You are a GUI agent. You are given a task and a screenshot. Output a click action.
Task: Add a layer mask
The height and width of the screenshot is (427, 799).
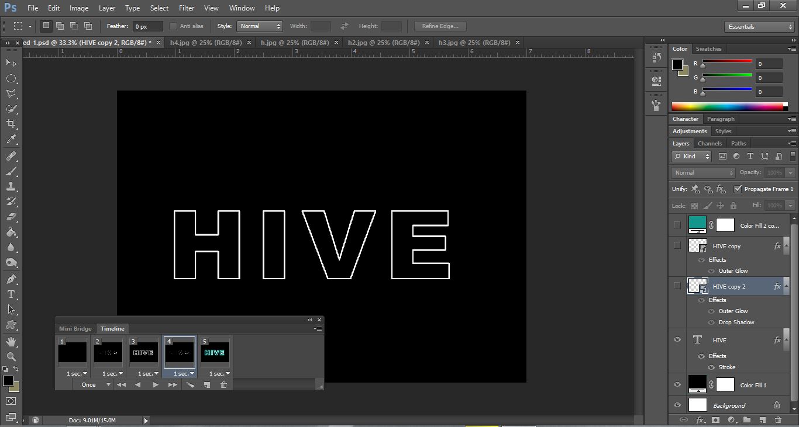[x=716, y=420]
